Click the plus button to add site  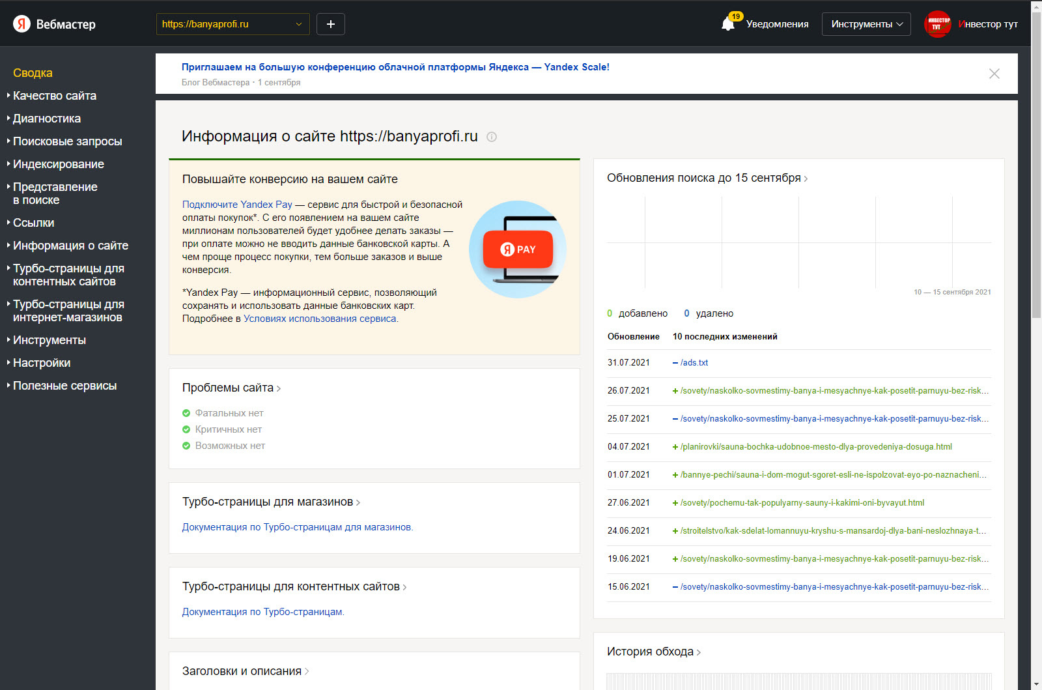(331, 24)
